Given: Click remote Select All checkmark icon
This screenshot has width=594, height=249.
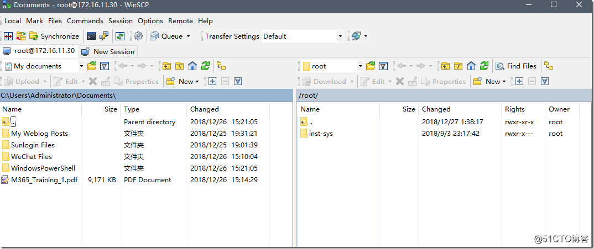Looking at the screenshot, I should (x=545, y=81).
